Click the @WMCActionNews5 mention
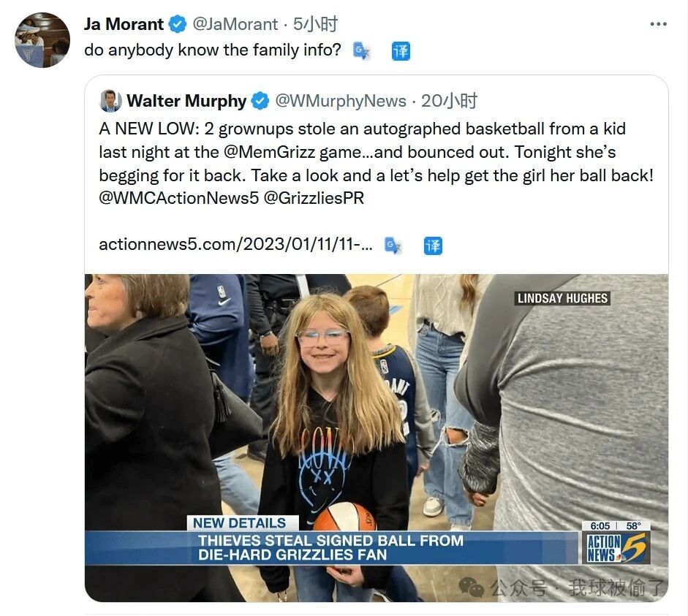The height and width of the screenshot is (616, 688). (x=179, y=198)
